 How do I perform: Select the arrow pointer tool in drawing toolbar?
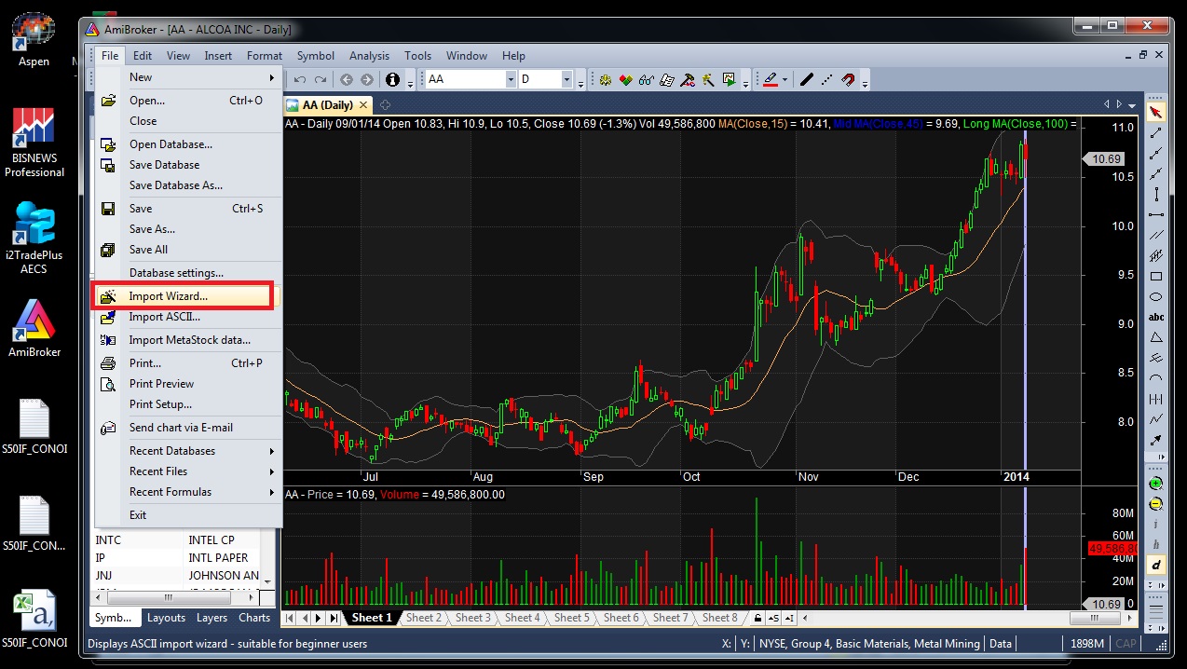1156,112
